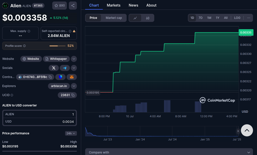Click the 0.003195 opening price label
The height and width of the screenshot is (155, 257).
pyautogui.click(x=93, y=93)
